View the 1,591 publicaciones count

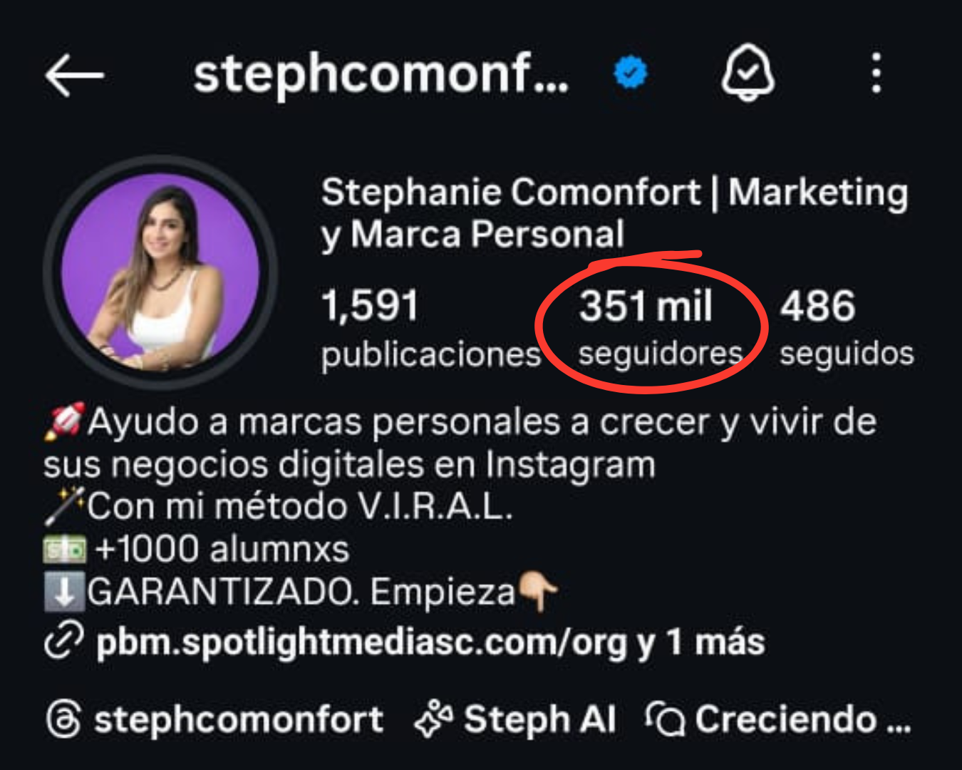[x=430, y=329]
